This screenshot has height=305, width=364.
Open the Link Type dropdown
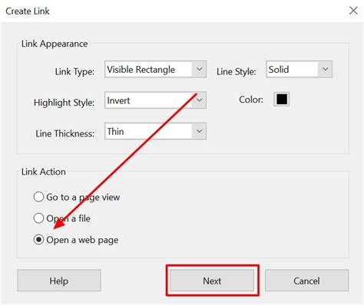(155, 69)
